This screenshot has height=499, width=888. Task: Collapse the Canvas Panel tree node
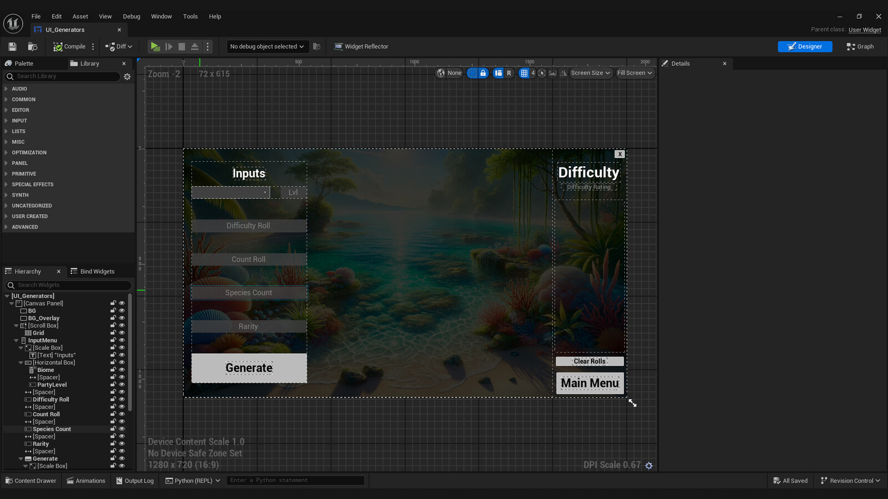[12, 303]
